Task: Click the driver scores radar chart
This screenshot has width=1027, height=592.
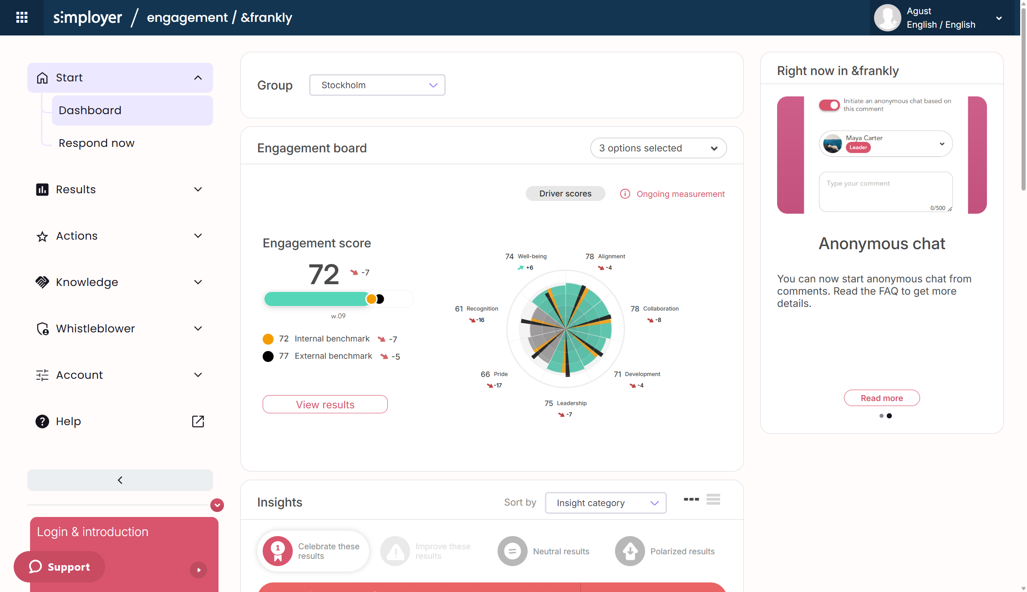Action: (x=565, y=328)
